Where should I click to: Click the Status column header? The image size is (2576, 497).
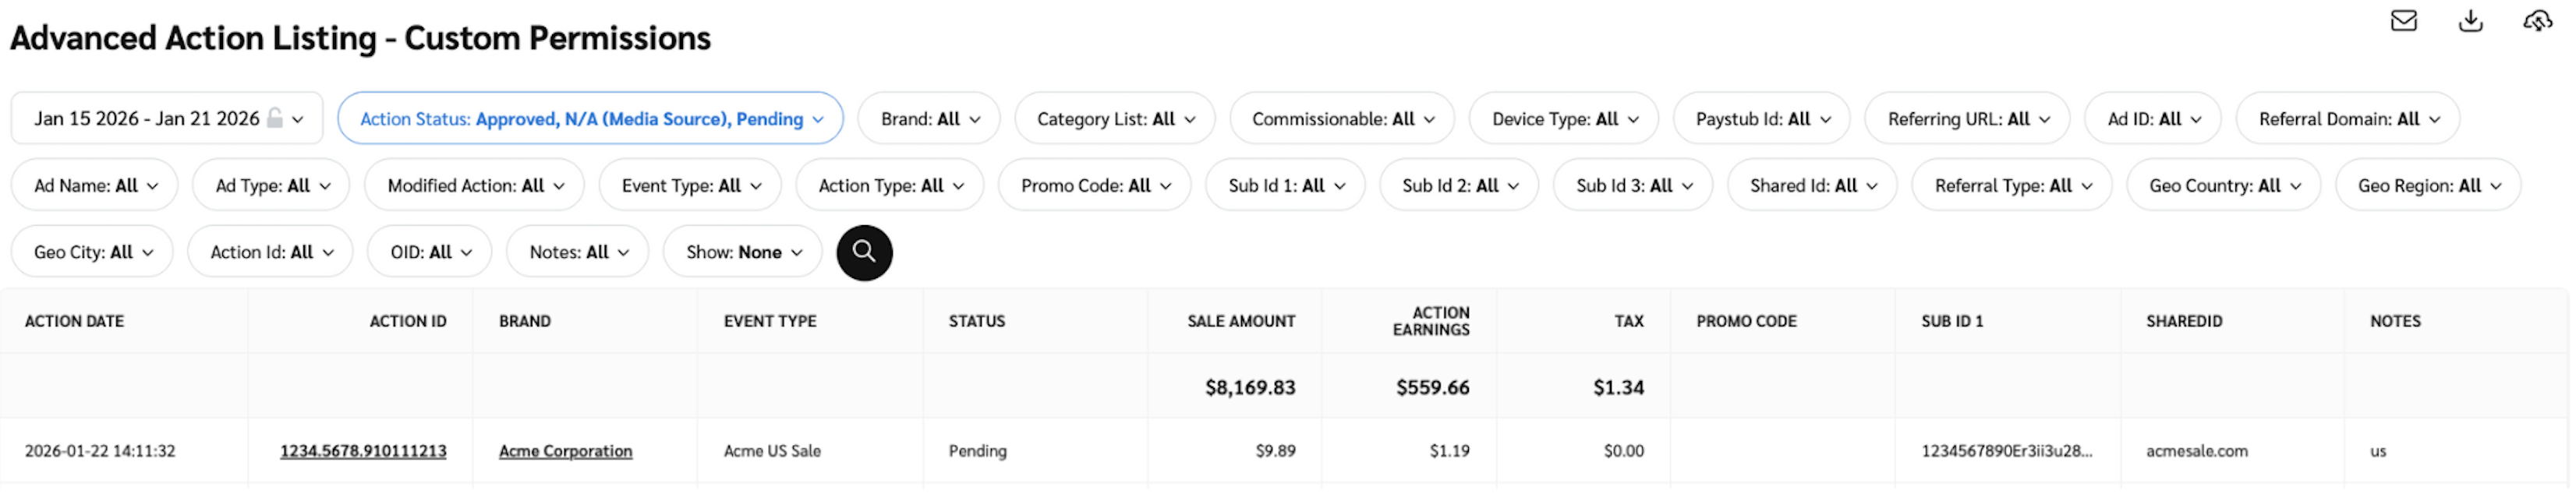coord(976,321)
